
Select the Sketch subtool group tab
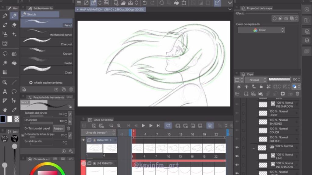coord(40,14)
